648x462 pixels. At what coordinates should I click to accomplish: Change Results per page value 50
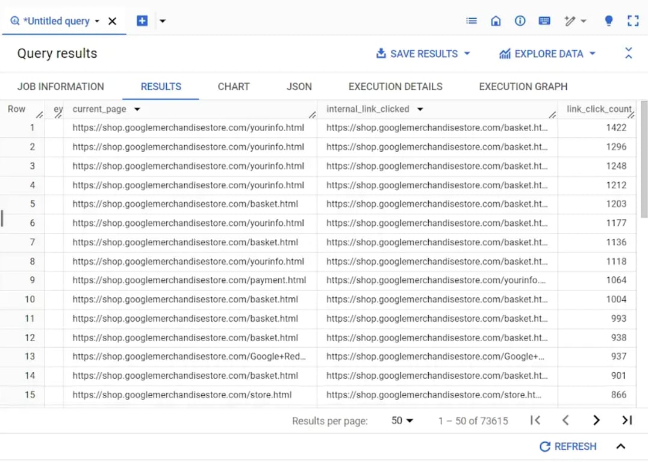[x=402, y=420]
